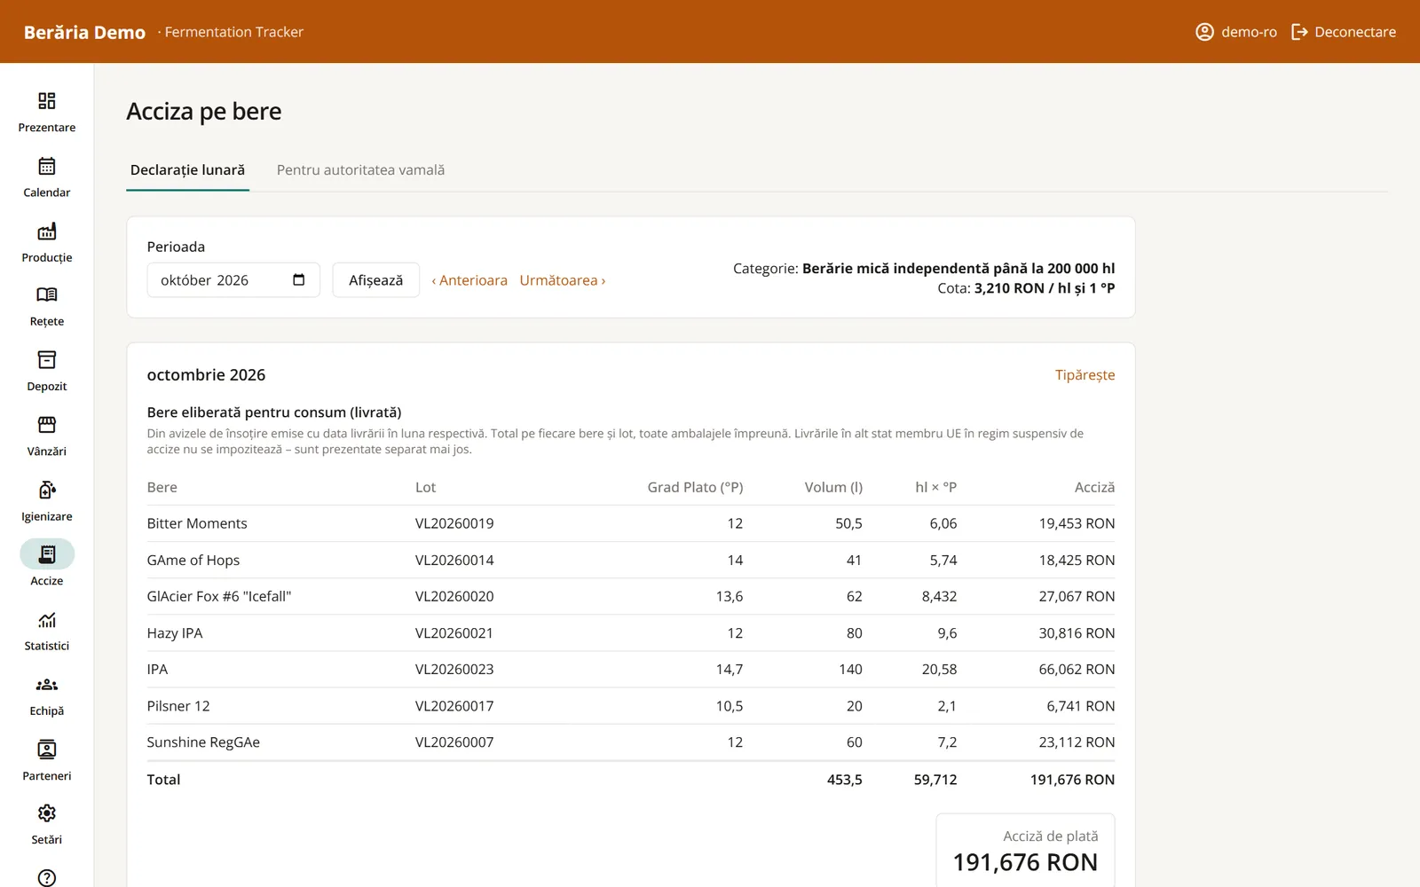Click the Afișează button

click(375, 280)
